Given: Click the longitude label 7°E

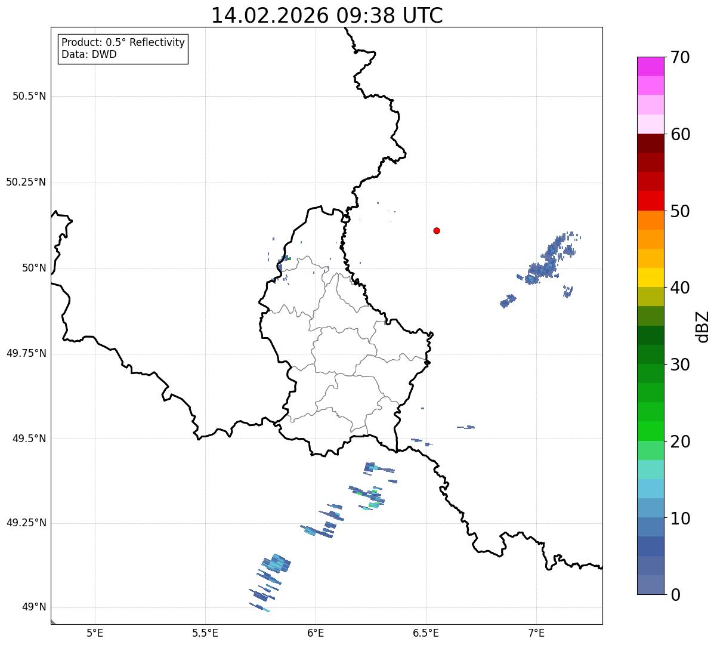Looking at the screenshot, I should [536, 632].
